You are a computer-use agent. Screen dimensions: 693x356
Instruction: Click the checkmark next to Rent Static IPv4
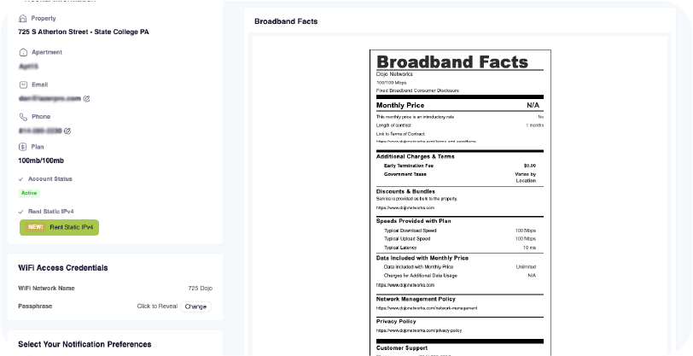(21, 211)
